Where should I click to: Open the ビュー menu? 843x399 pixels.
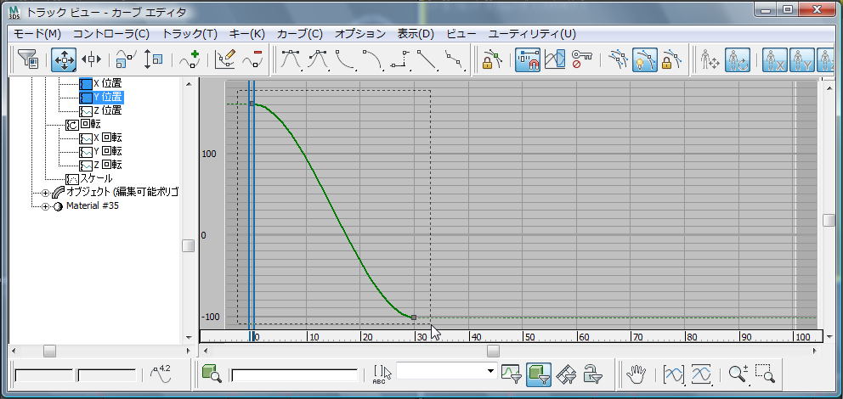tap(461, 34)
